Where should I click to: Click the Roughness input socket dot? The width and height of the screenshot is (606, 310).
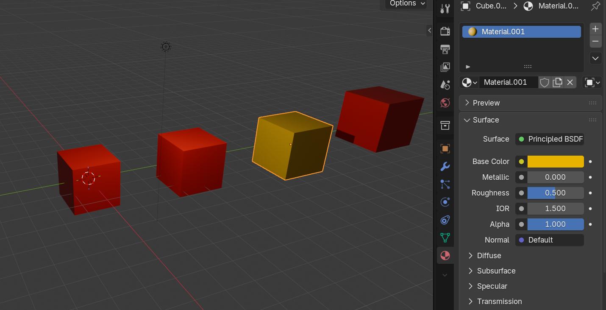[x=521, y=193]
